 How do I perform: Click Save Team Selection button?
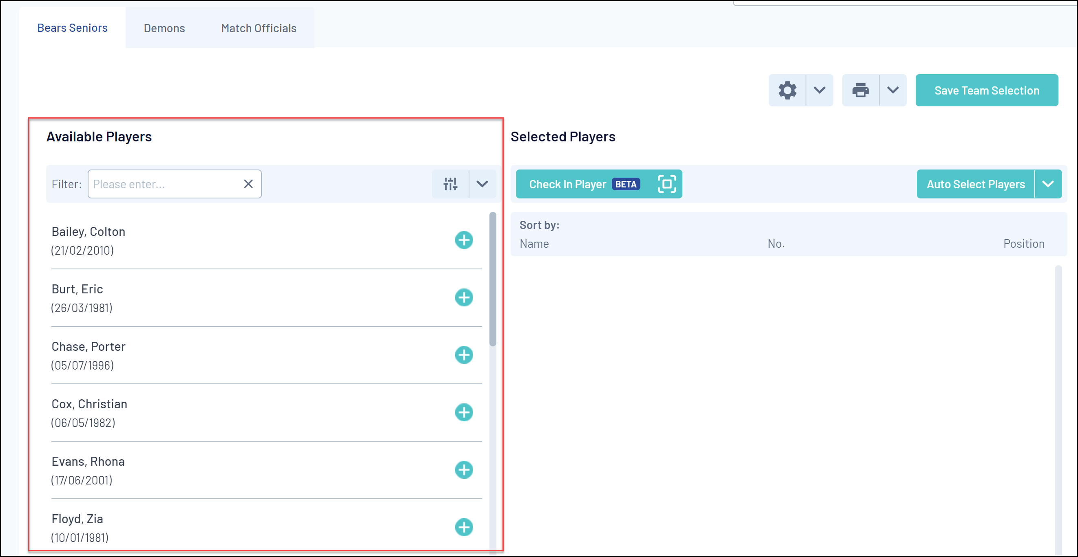(986, 90)
